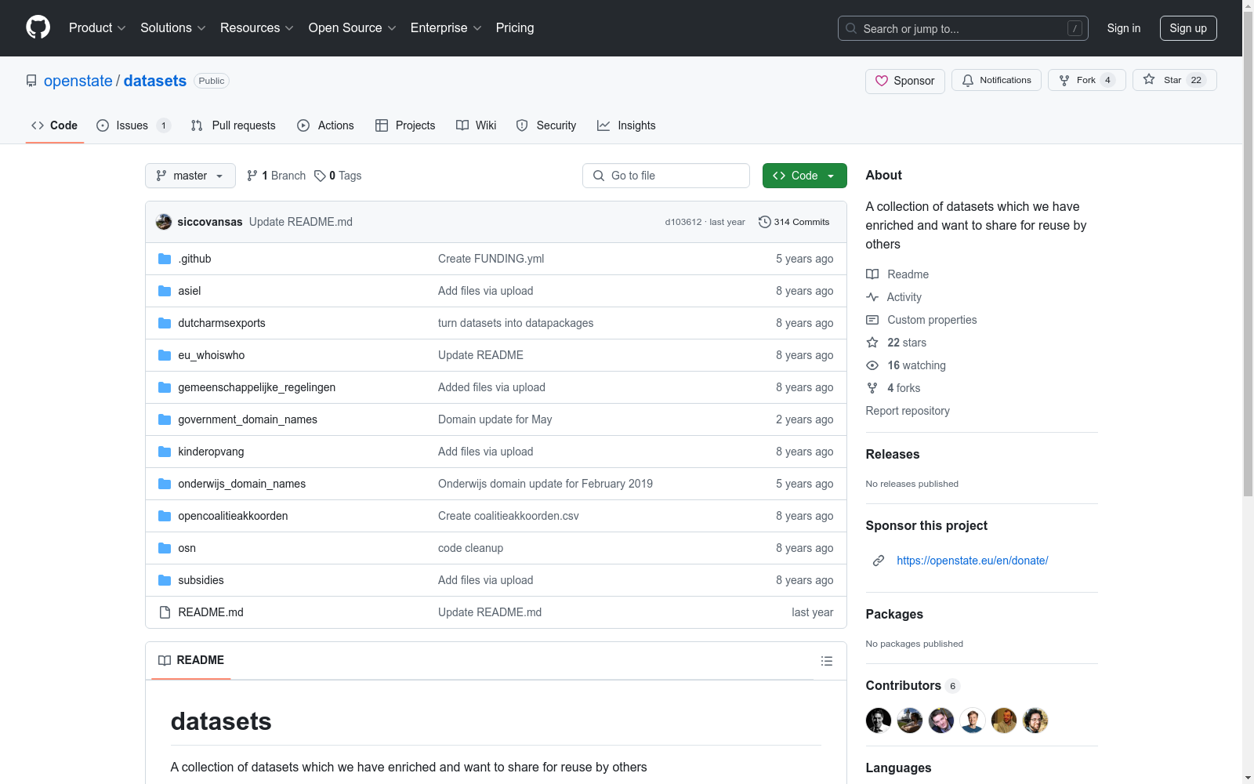Switch to the Pull requests tab

tap(234, 125)
